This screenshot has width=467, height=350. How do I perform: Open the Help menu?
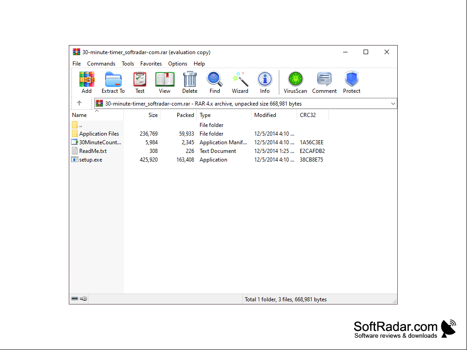click(x=199, y=64)
